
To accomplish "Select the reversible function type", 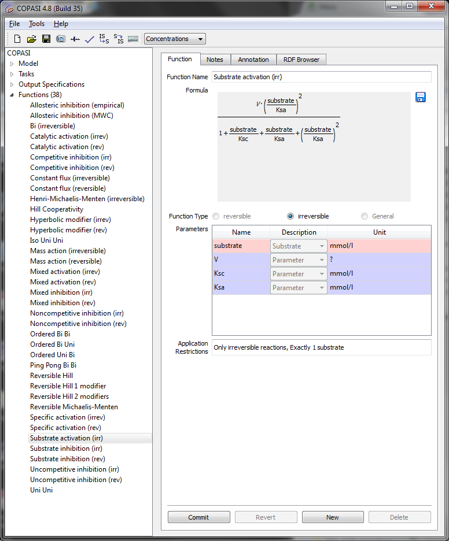I will (x=216, y=216).
